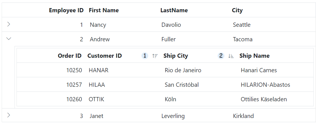This screenshot has height=123, width=316.
Task: Select the Seattle city cell
Action: tap(241, 25)
